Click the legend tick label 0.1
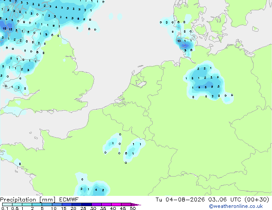Image resolution: width=272 pixels, height=210 pixels. pyautogui.click(x=5, y=208)
